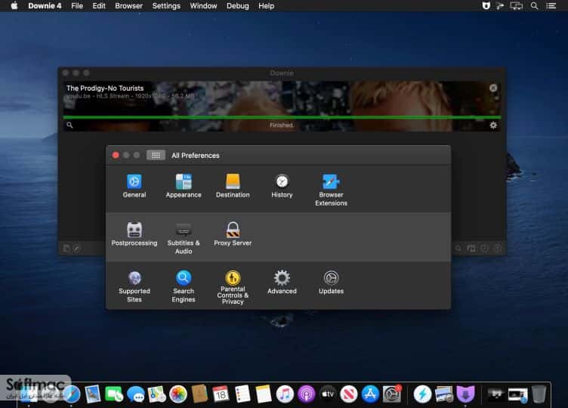This screenshot has width=568, height=408.
Task: Click the show-all grid button
Action: click(x=156, y=155)
